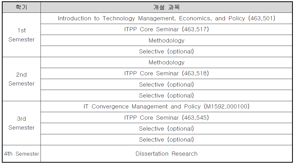This screenshot has height=164, width=296.
Task: Select the 1st Semester row label
Action: (21, 35)
